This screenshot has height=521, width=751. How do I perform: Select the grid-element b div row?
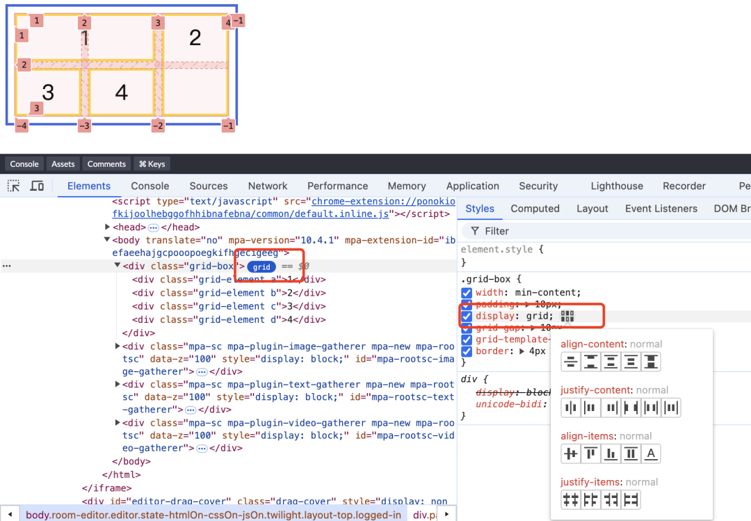(229, 293)
